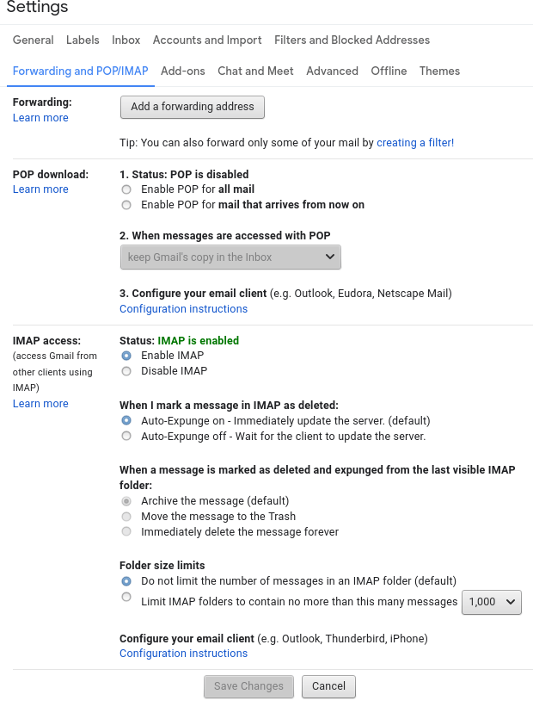533x713 pixels.
Task: Open the creating a filter link
Action: [415, 142]
